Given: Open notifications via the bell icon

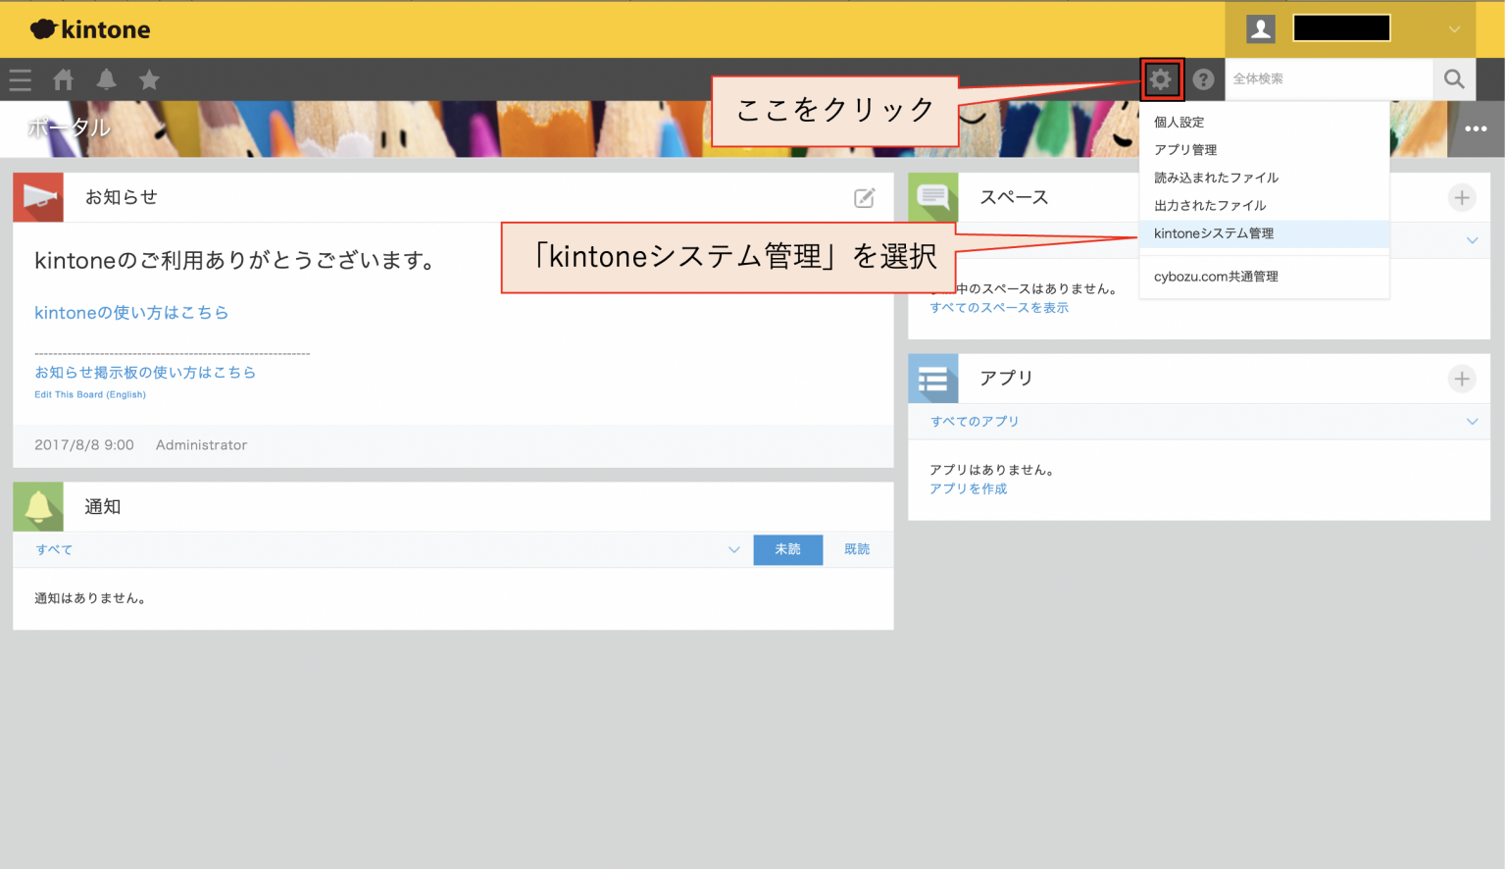Looking at the screenshot, I should tap(106, 79).
